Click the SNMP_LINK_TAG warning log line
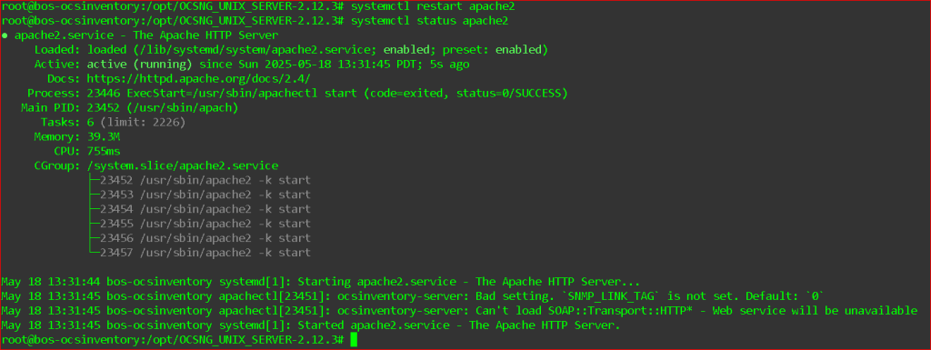 click(x=414, y=296)
